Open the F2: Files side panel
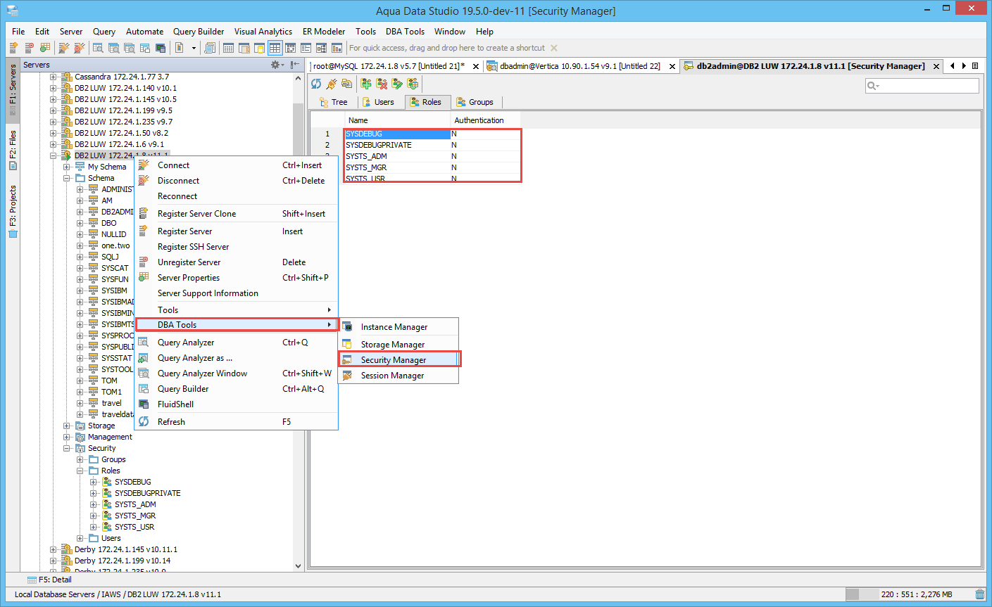 pos(13,149)
